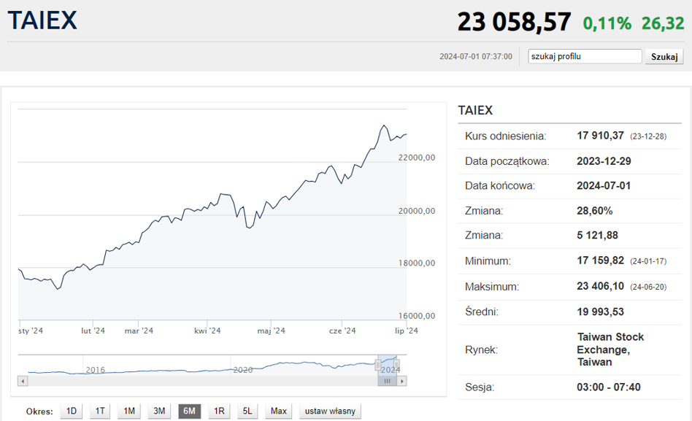This screenshot has width=692, height=421.
Task: Click the 22000,00 y-axis label
Action: pyautogui.click(x=417, y=158)
